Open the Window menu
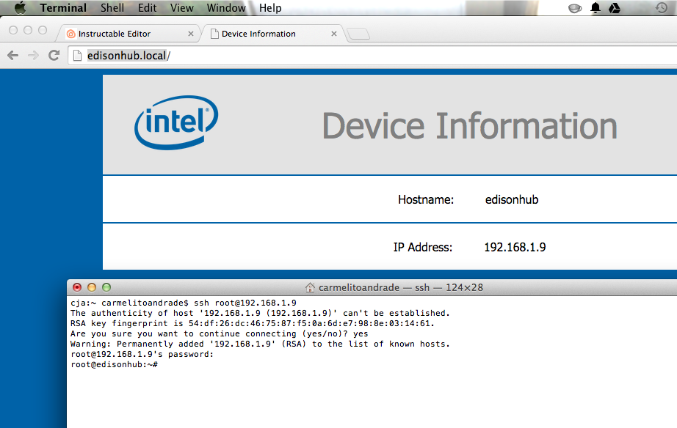 coord(226,8)
